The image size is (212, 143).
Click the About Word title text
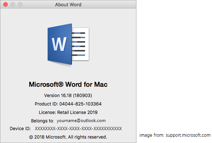68,5
